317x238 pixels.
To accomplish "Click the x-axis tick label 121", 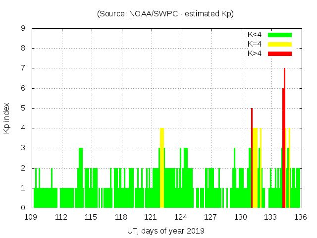I will coord(151,217).
